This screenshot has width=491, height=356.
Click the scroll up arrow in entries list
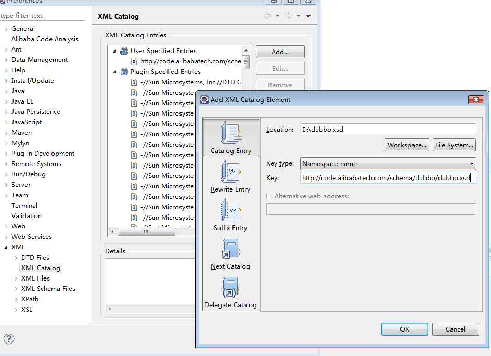(x=246, y=50)
